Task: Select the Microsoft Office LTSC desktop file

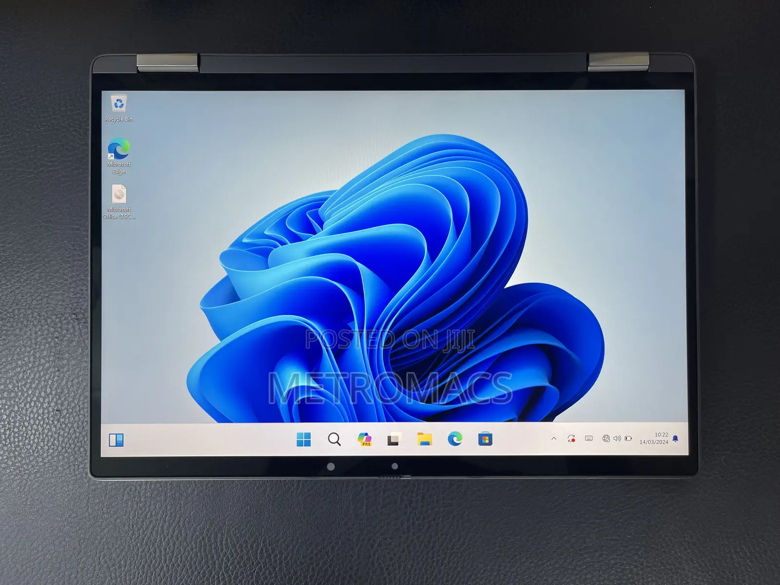Action: point(119,202)
